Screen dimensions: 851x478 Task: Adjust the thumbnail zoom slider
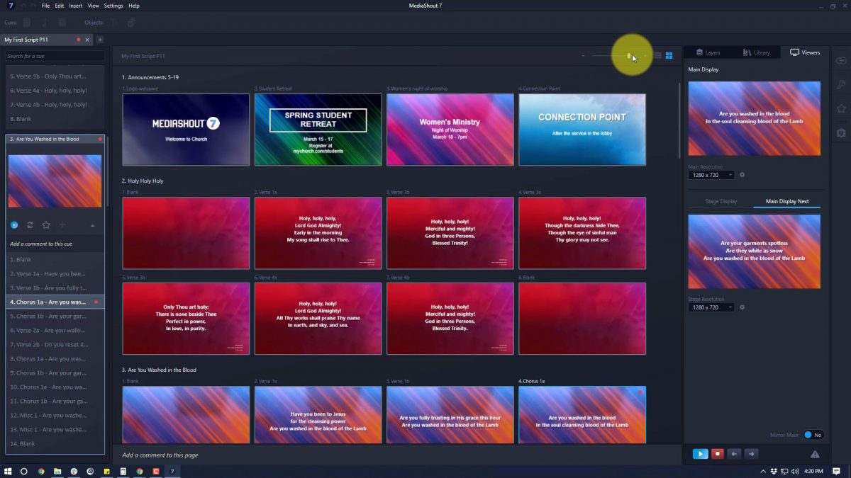(x=629, y=55)
